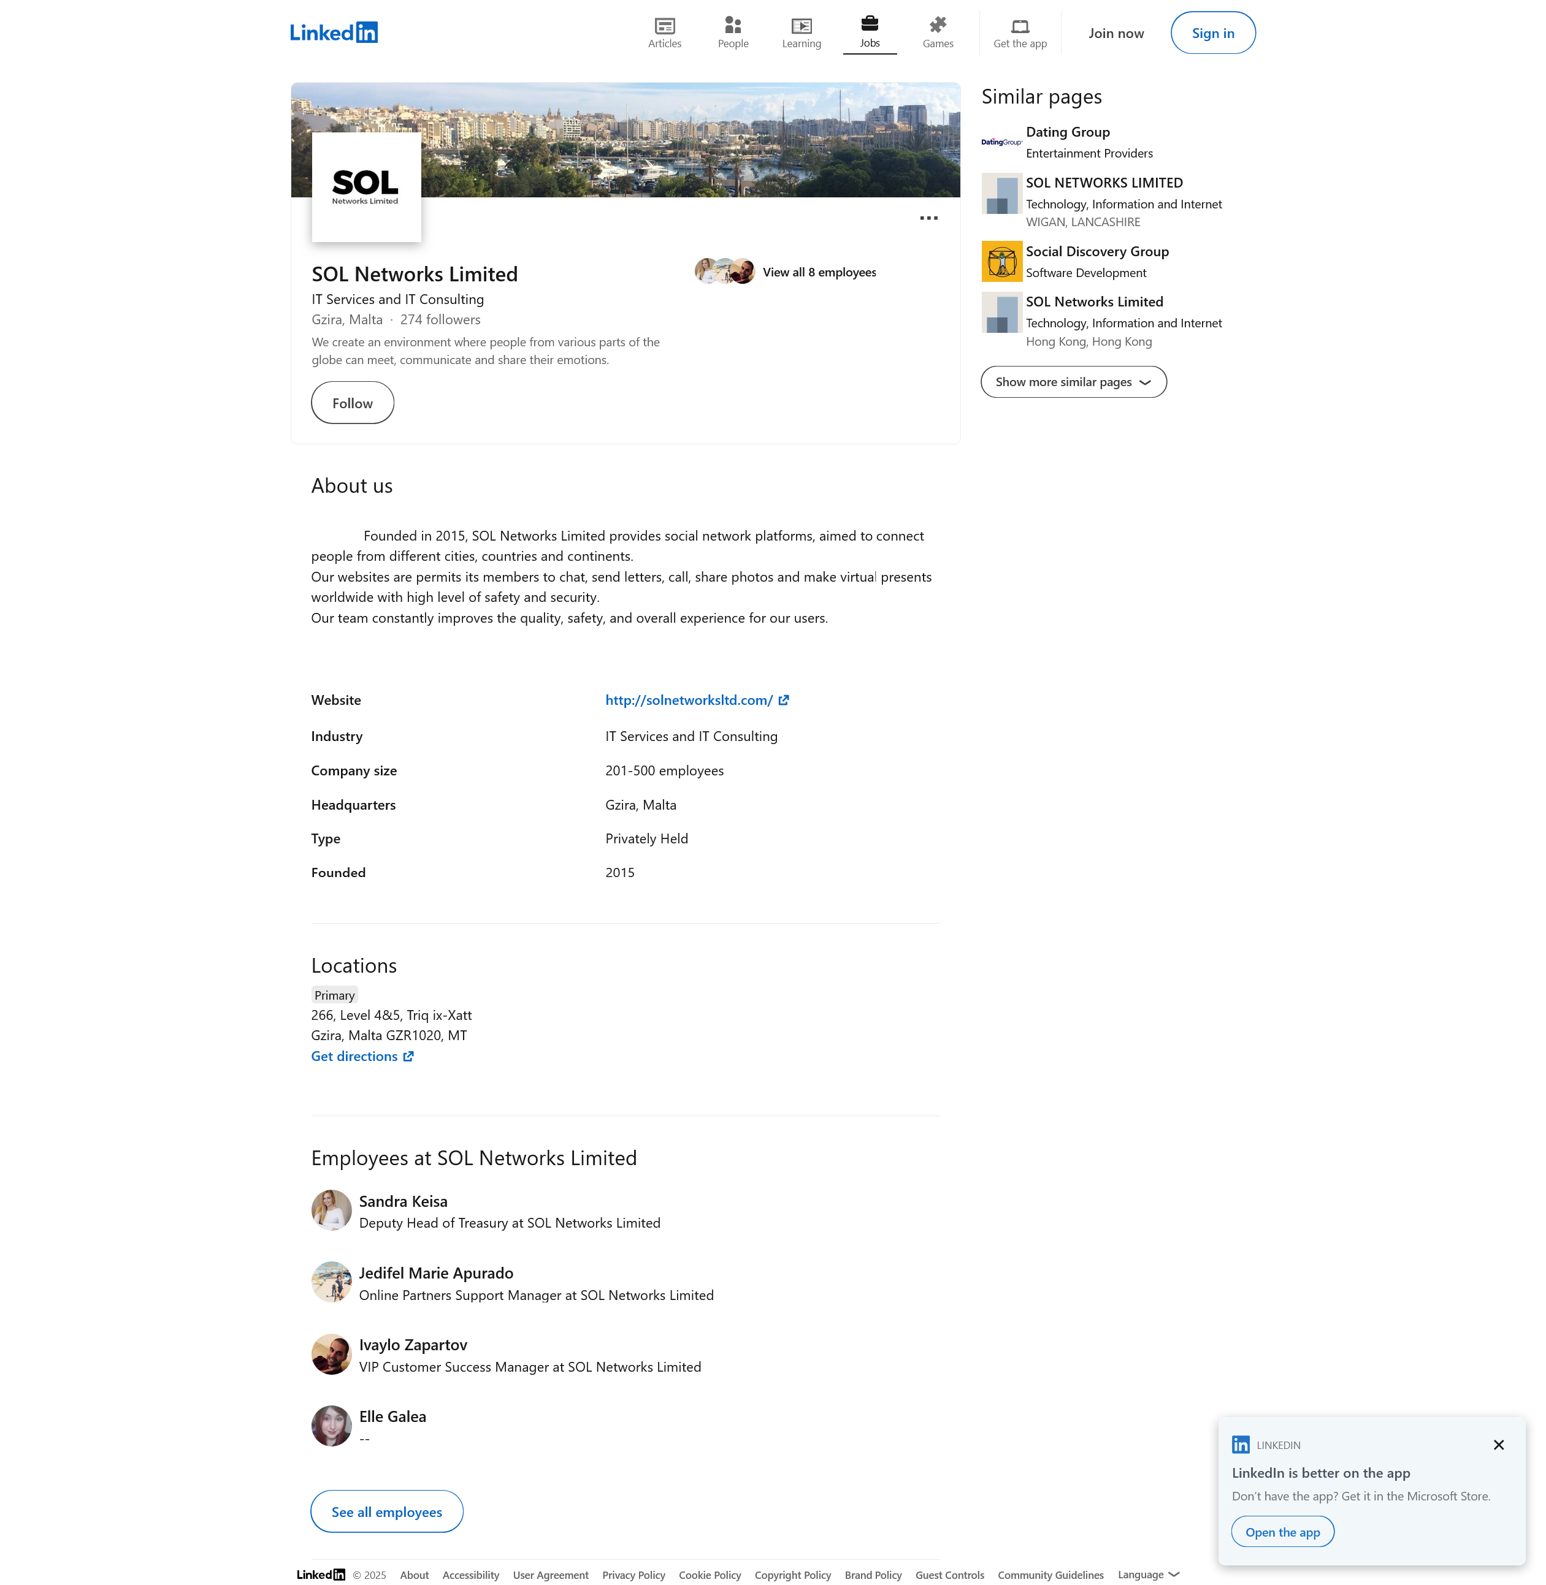The height and width of the screenshot is (1585, 1546).
Task: Open Jedifel Marie Apurado's profile name
Action: coord(436,1274)
